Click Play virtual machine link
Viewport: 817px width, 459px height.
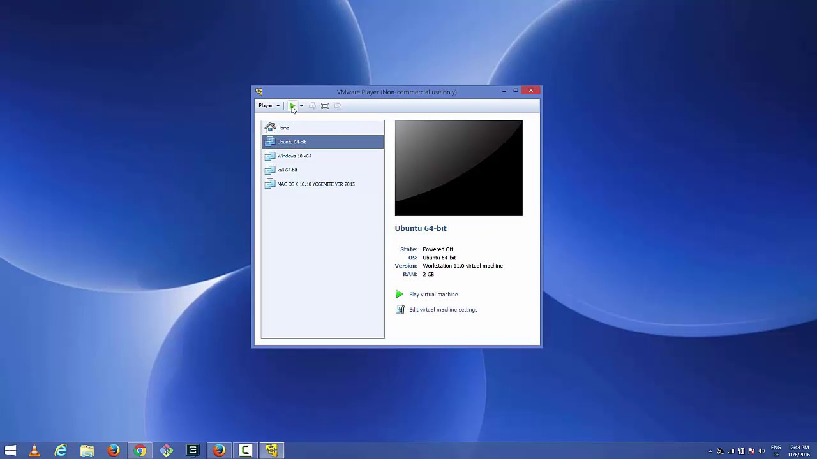[x=433, y=295]
